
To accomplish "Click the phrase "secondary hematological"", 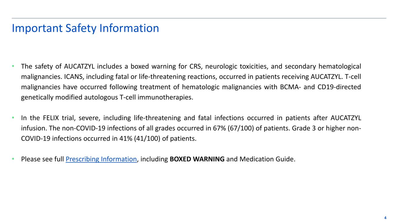I will tap(324, 66).
